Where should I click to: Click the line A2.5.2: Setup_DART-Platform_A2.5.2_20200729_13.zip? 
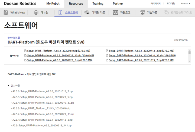tap(43, 114)
